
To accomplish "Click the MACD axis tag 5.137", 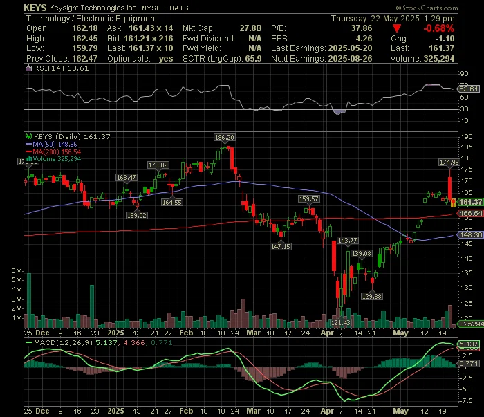I will pyautogui.click(x=469, y=344).
